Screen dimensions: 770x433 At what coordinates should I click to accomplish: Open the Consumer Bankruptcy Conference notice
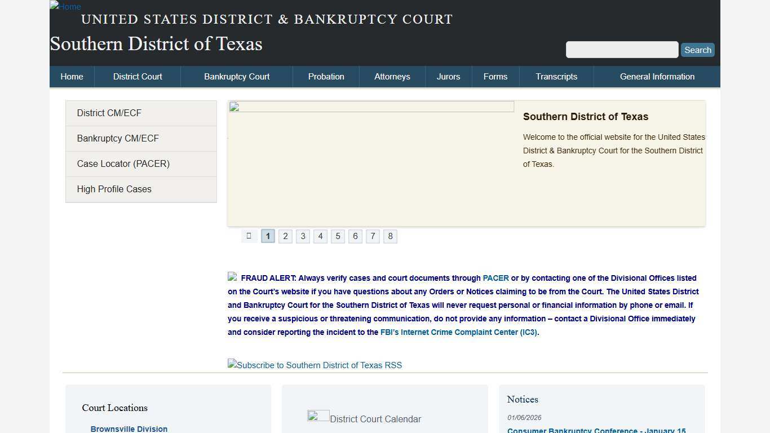tap(595, 430)
